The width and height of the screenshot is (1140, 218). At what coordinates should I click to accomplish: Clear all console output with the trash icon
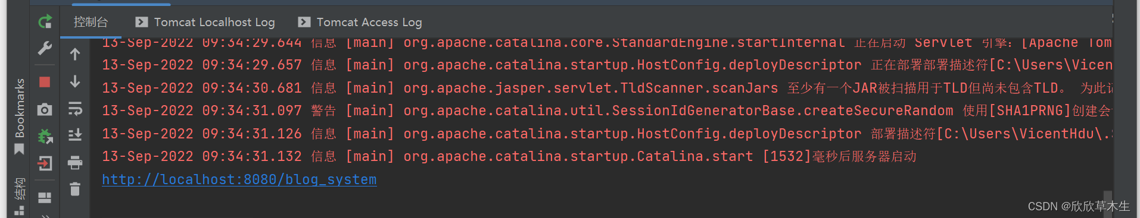point(75,189)
